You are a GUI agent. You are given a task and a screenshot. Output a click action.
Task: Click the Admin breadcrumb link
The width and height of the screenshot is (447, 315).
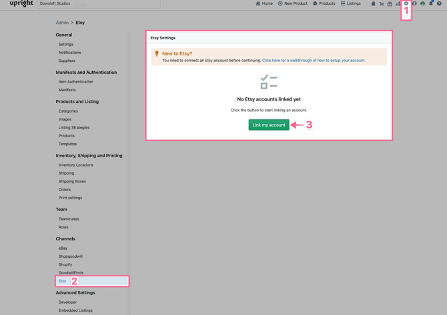click(x=62, y=23)
